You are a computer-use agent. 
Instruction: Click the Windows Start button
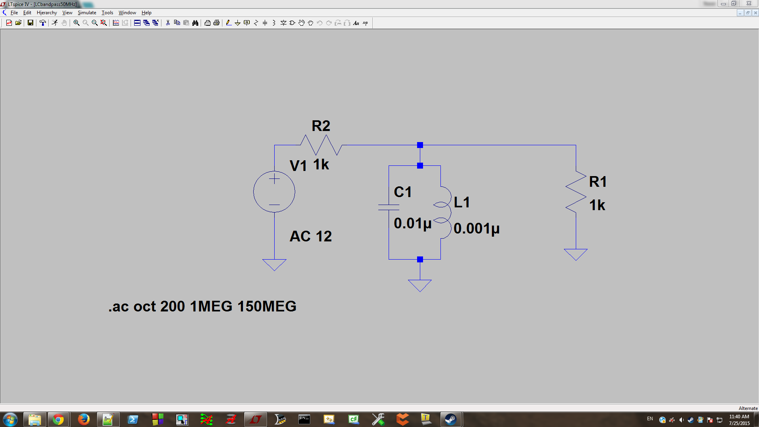pyautogui.click(x=11, y=419)
